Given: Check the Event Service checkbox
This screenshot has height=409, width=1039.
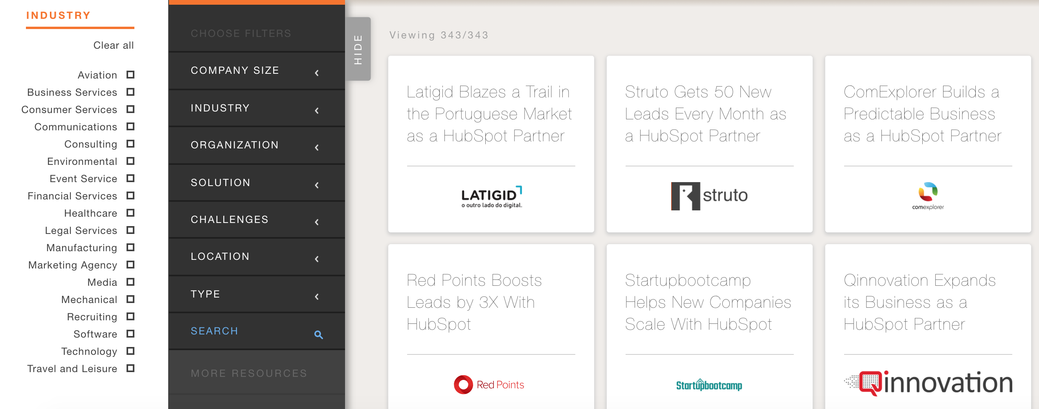Looking at the screenshot, I should 130,178.
